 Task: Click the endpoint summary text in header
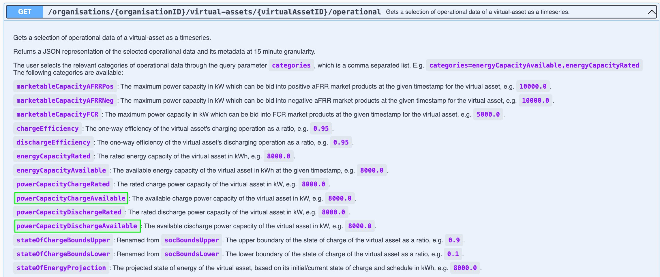[478, 12]
